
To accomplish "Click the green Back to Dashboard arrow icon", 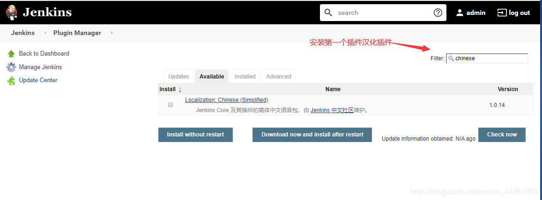I will [11, 54].
